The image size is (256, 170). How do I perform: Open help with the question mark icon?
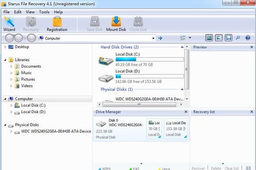pos(248,38)
